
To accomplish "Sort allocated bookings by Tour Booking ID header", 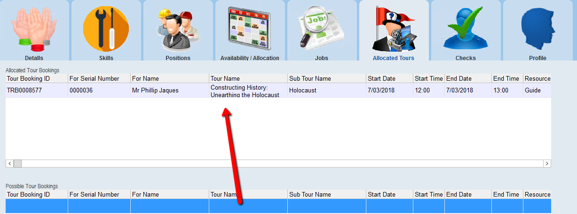I will [28, 78].
